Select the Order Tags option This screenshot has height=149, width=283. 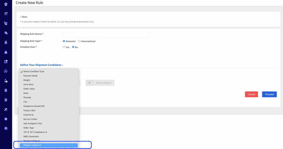[x=29, y=128]
